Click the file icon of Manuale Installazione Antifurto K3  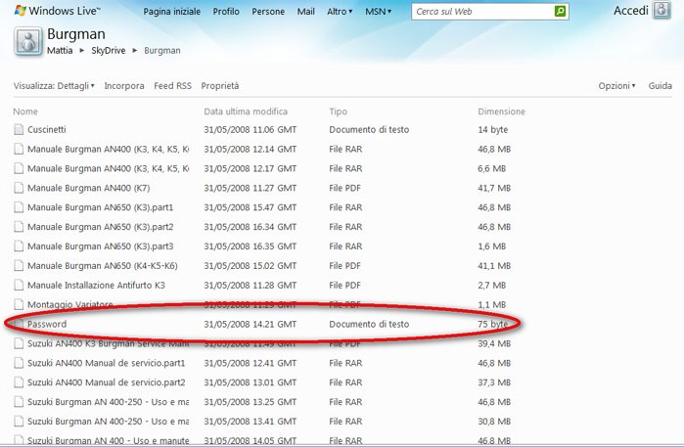(x=19, y=286)
